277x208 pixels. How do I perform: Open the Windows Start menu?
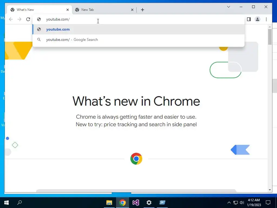[x=6, y=203]
